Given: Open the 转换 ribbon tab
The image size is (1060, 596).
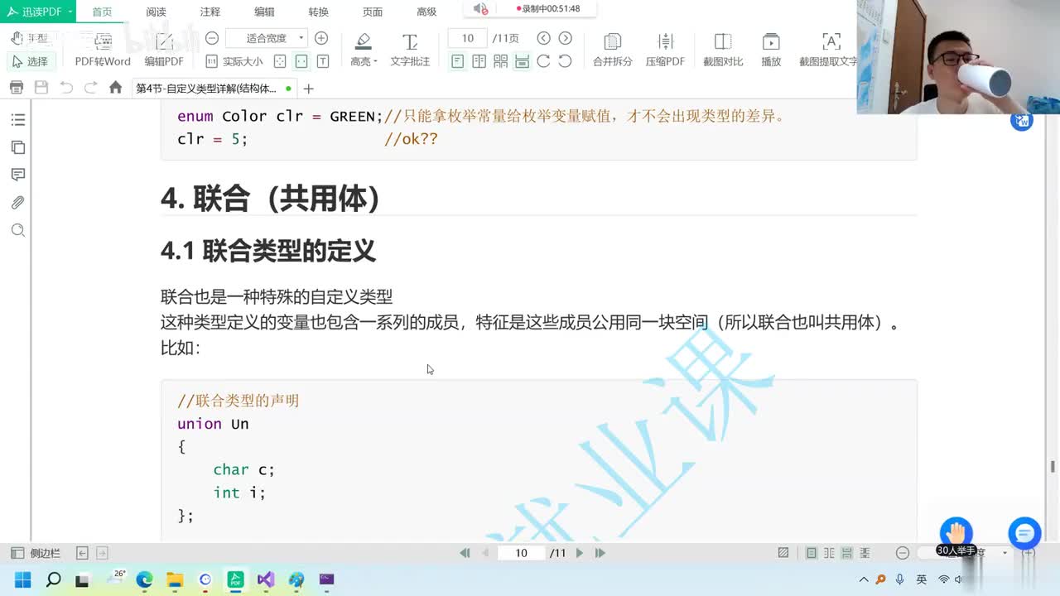Looking at the screenshot, I should 318,12.
